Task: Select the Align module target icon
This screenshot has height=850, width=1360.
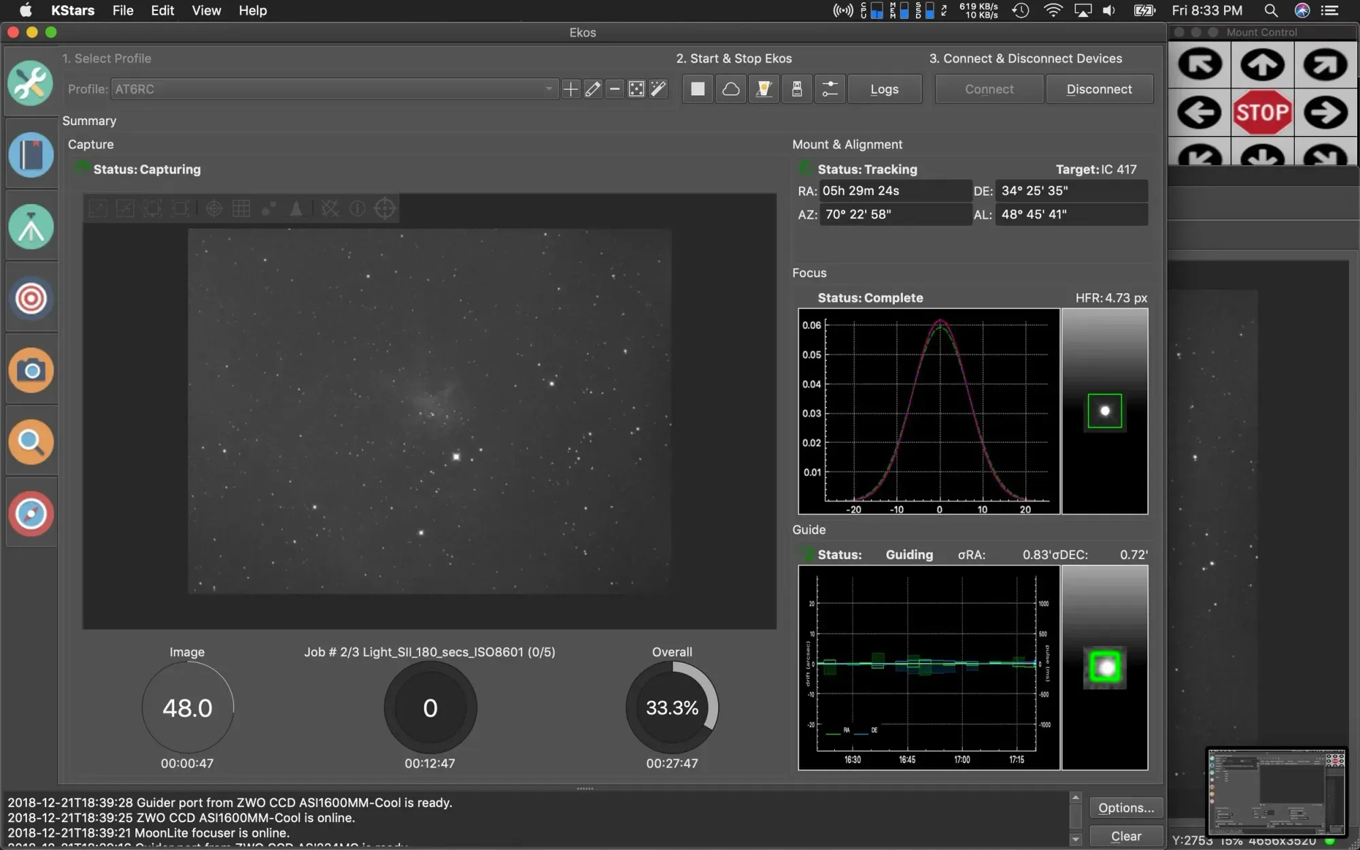Action: [31, 298]
